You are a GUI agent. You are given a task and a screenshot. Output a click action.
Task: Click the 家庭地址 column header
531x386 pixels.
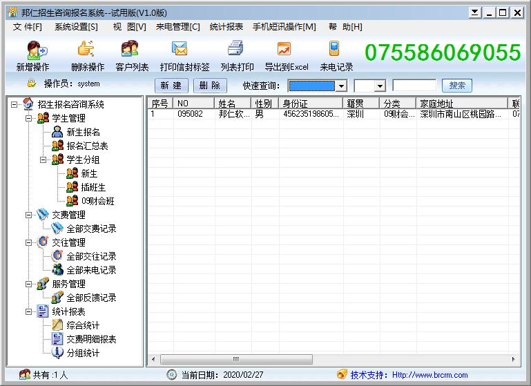462,104
